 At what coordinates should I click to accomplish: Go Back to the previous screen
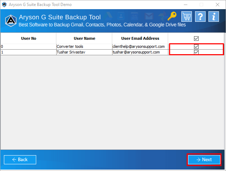coord(20,160)
